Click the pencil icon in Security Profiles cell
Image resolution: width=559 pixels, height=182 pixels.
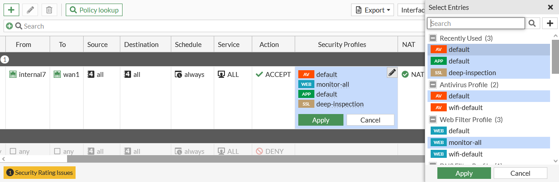click(392, 72)
